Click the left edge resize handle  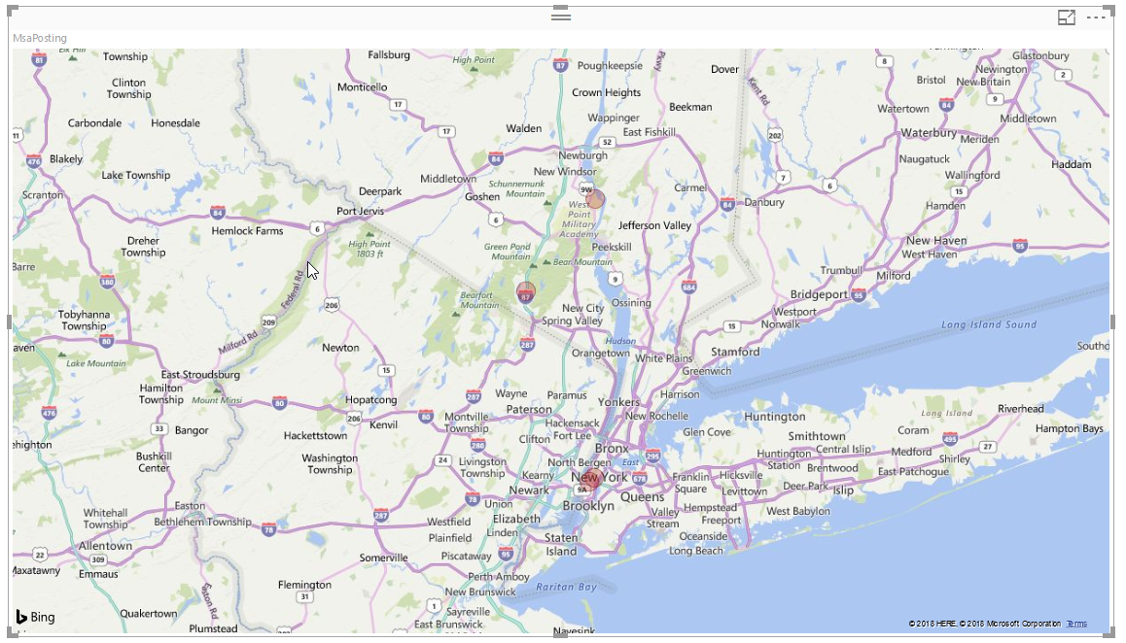(x=11, y=321)
